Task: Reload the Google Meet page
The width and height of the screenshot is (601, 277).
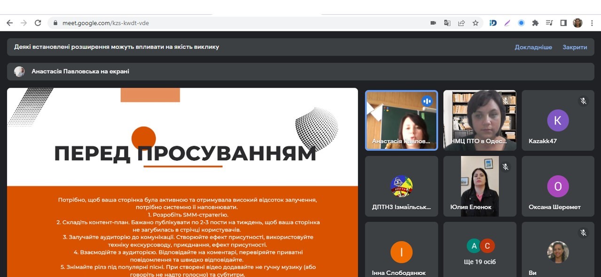Action: point(38,23)
